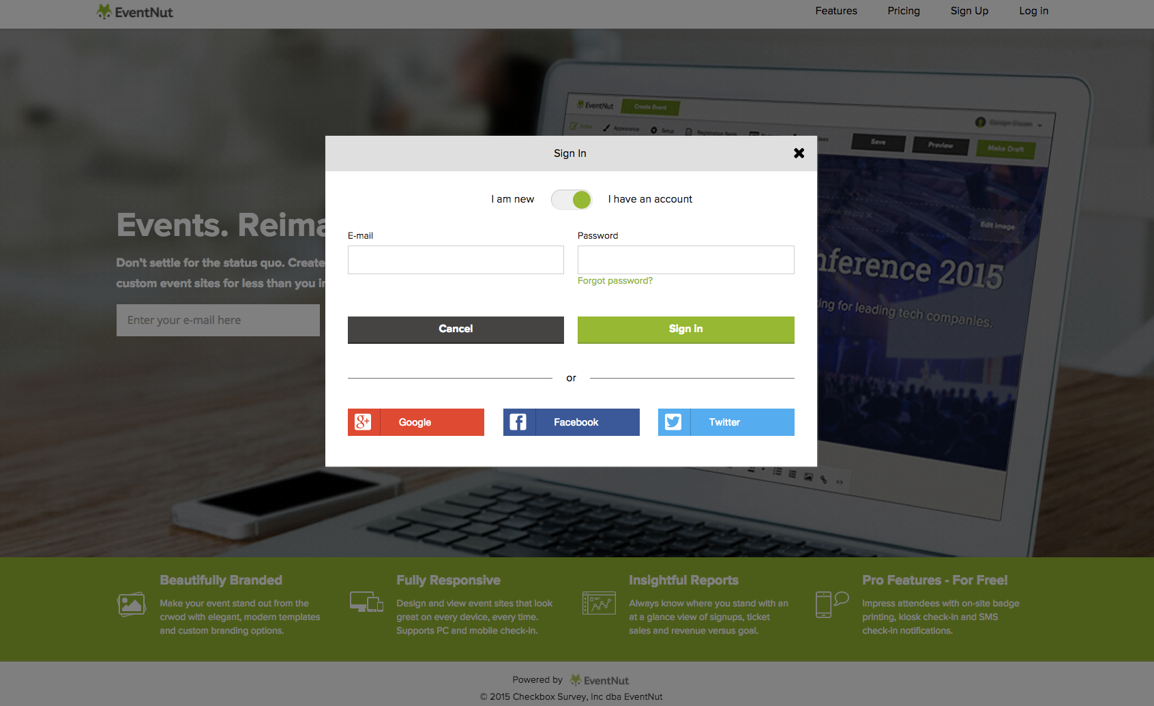Click the Beautifully Branded picture icon
1154x706 pixels.
point(132,604)
